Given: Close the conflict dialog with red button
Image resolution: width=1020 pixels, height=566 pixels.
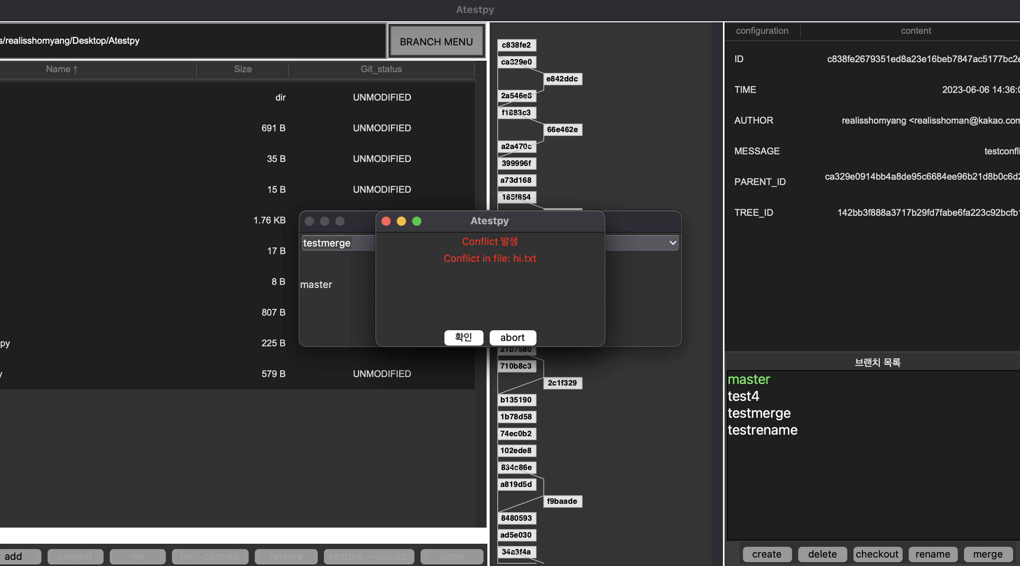Looking at the screenshot, I should (386, 221).
